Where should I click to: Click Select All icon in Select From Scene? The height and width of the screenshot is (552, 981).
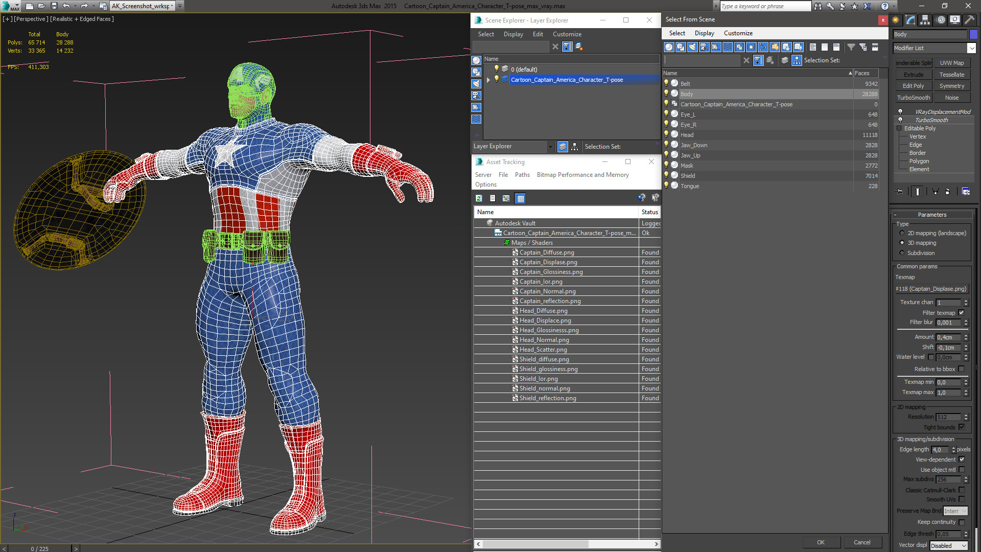tap(813, 47)
